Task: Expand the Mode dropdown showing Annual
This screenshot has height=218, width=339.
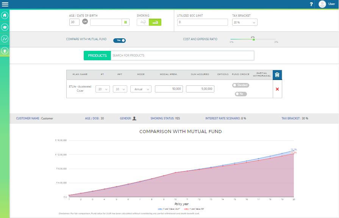Action: point(141,89)
